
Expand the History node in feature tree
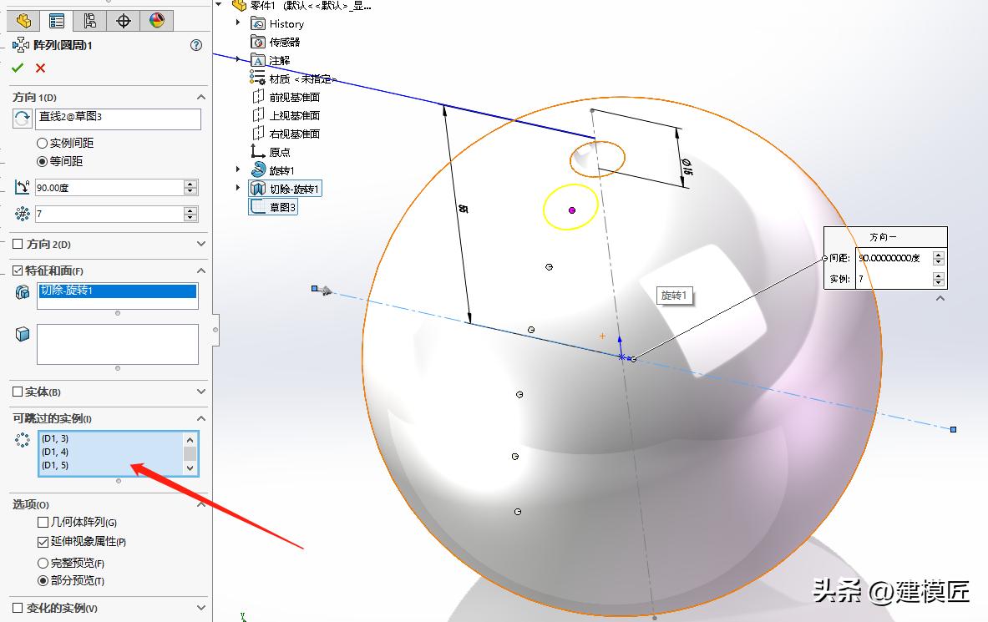238,23
